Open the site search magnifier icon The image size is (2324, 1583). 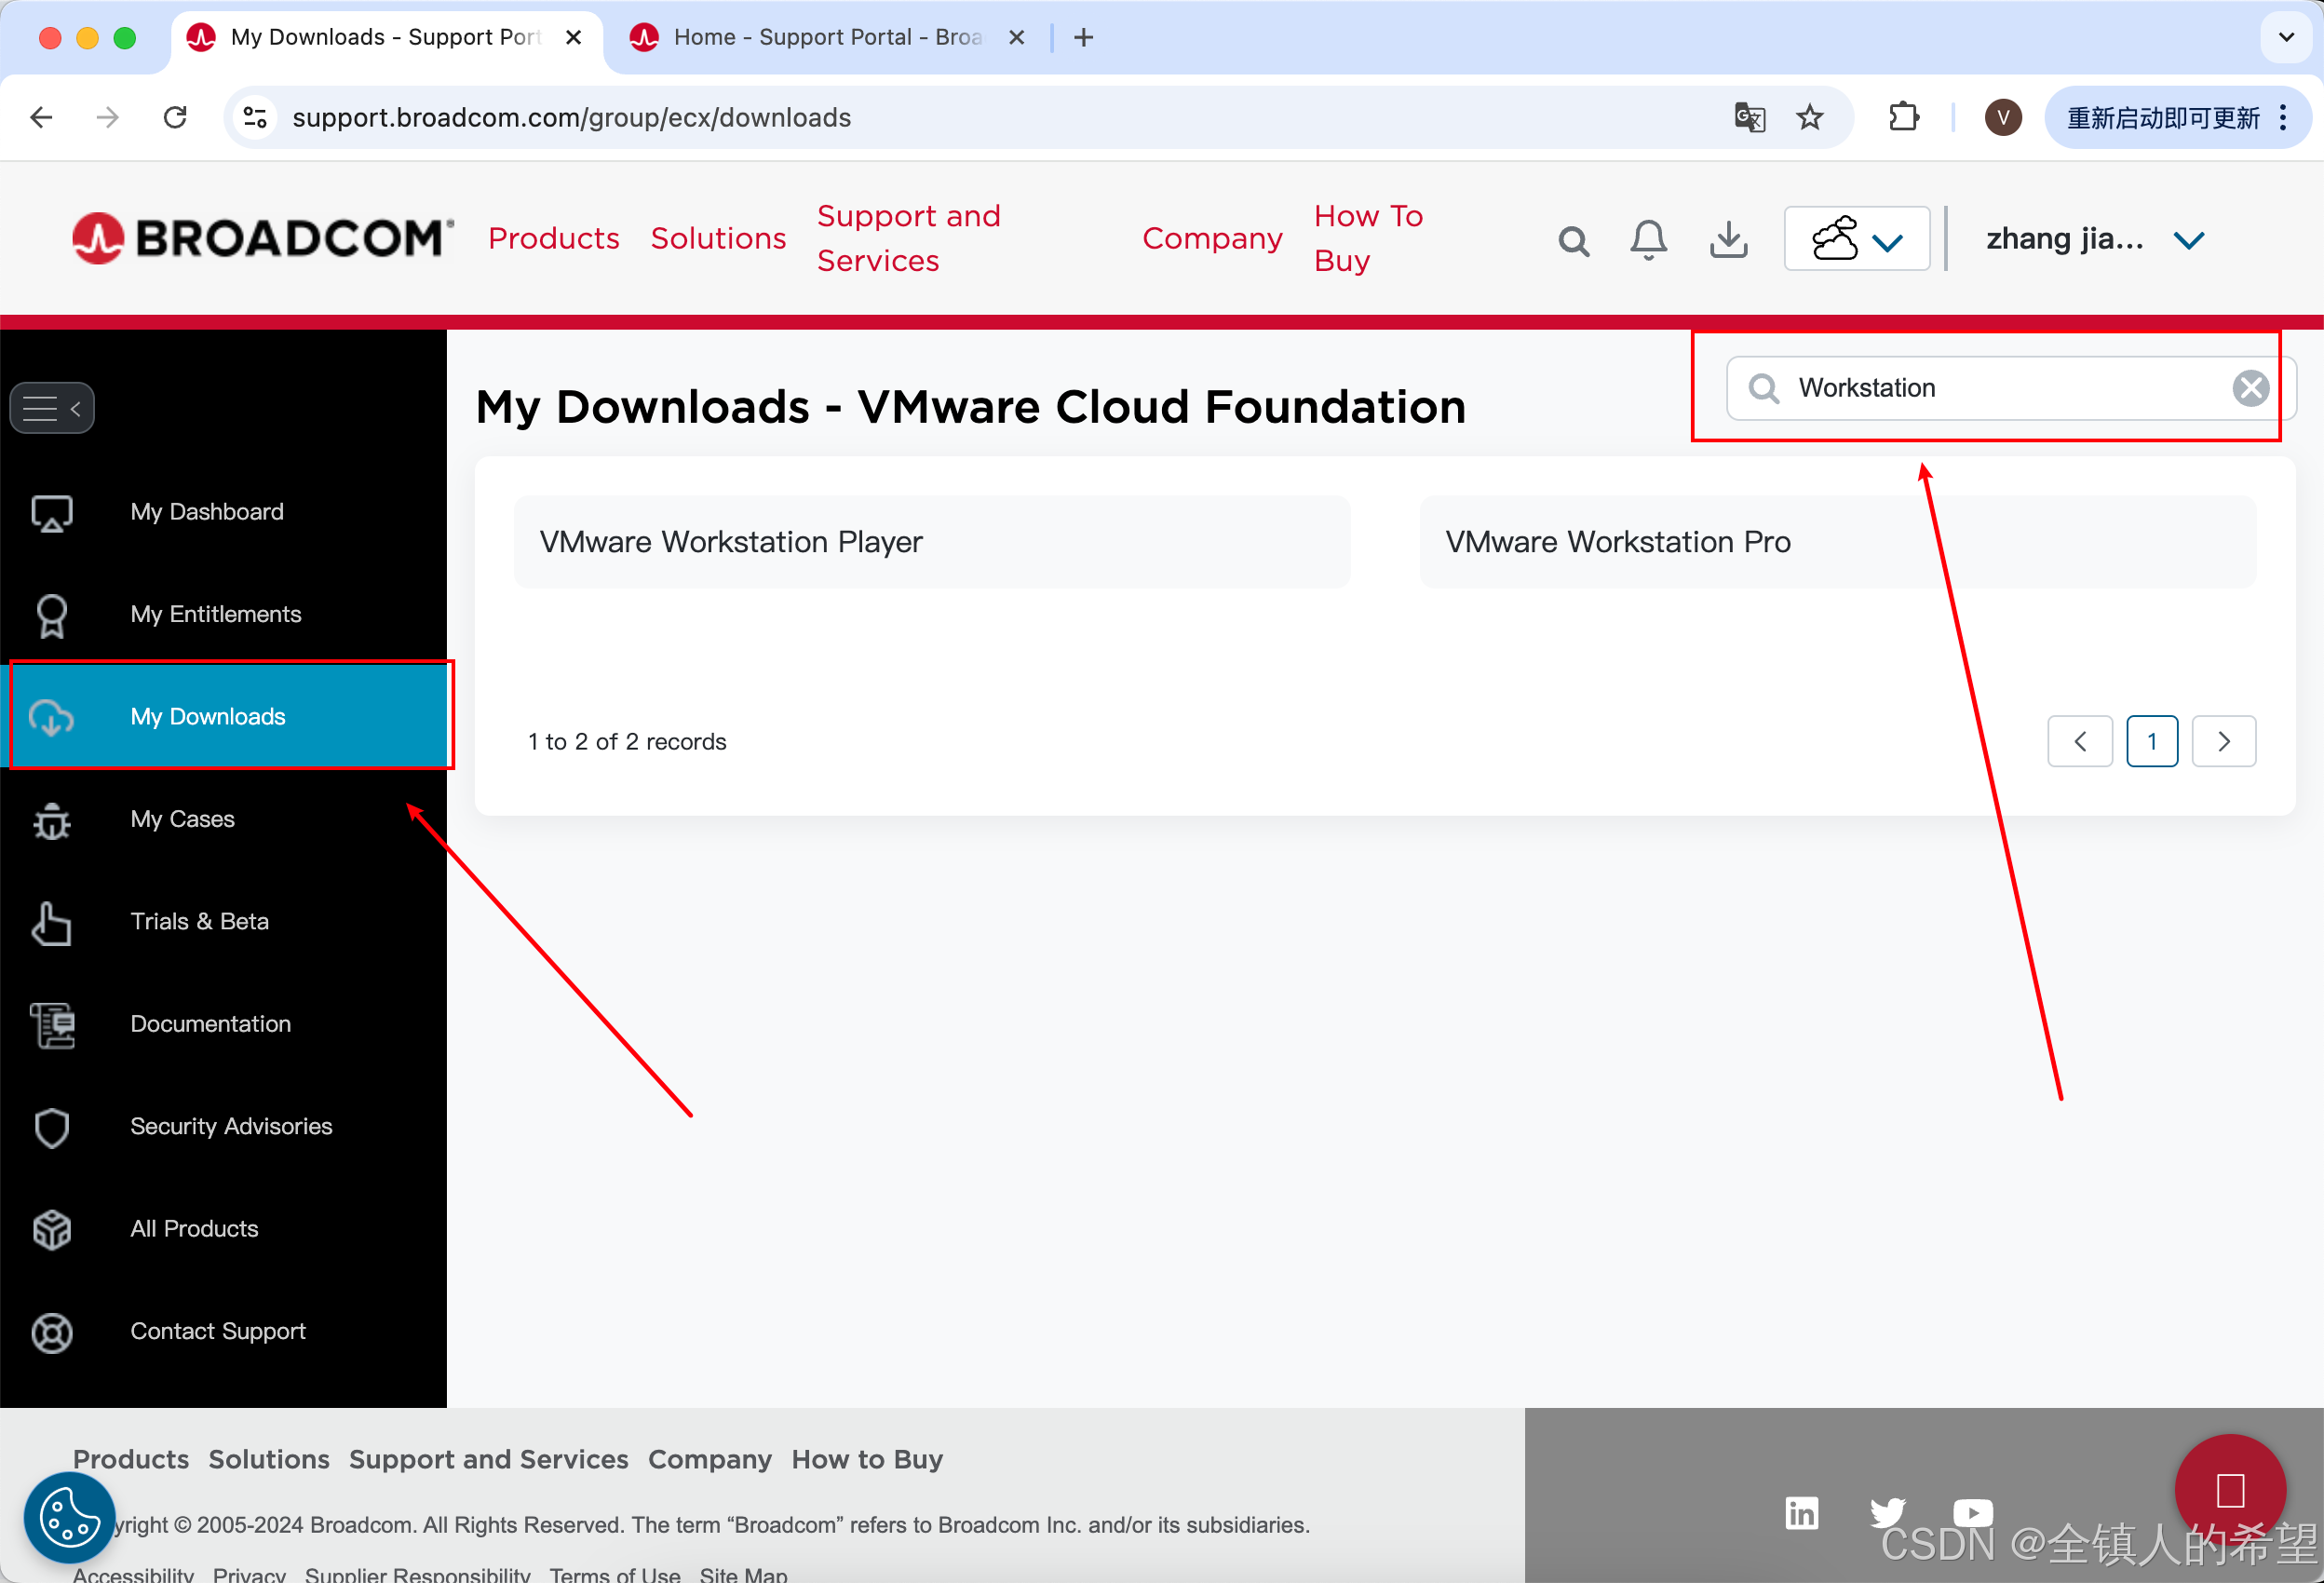pos(1573,240)
